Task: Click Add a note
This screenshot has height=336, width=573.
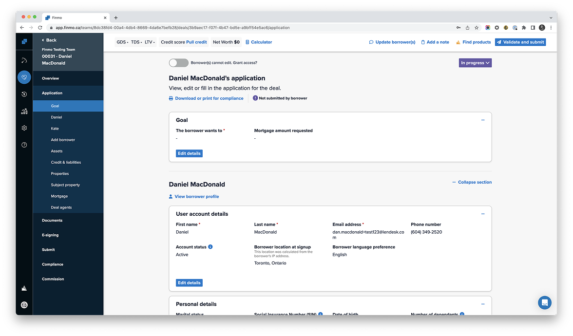Action: [435, 42]
